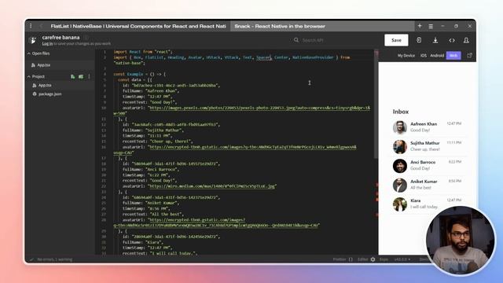
Task: Switch preview to My Device
Action: [406, 56]
